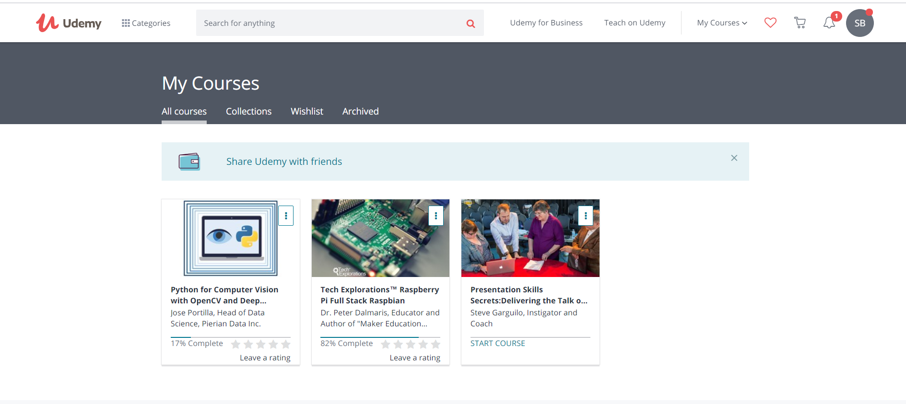This screenshot has height=404, width=906.
Task: Open Udemy for Business link
Action: [x=546, y=23]
